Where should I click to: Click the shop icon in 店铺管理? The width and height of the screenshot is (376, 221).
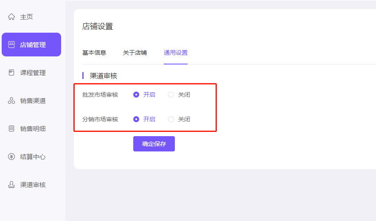(11, 45)
